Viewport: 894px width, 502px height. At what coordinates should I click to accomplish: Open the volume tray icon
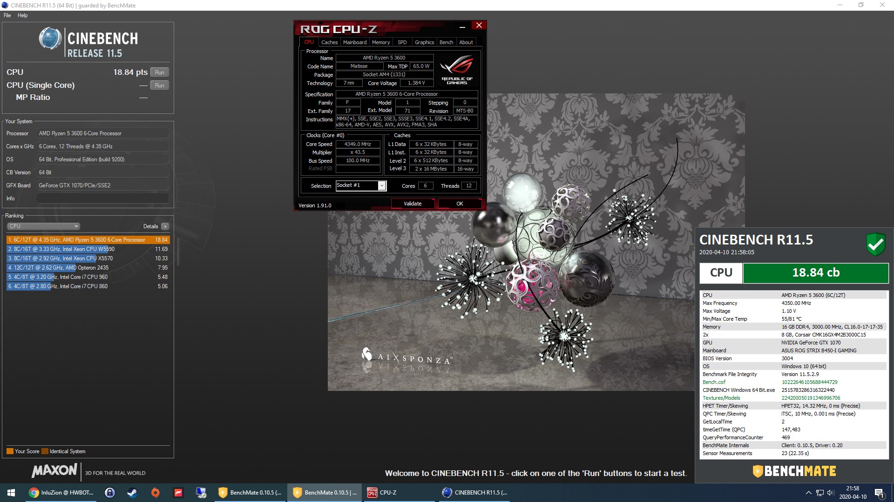click(x=831, y=493)
